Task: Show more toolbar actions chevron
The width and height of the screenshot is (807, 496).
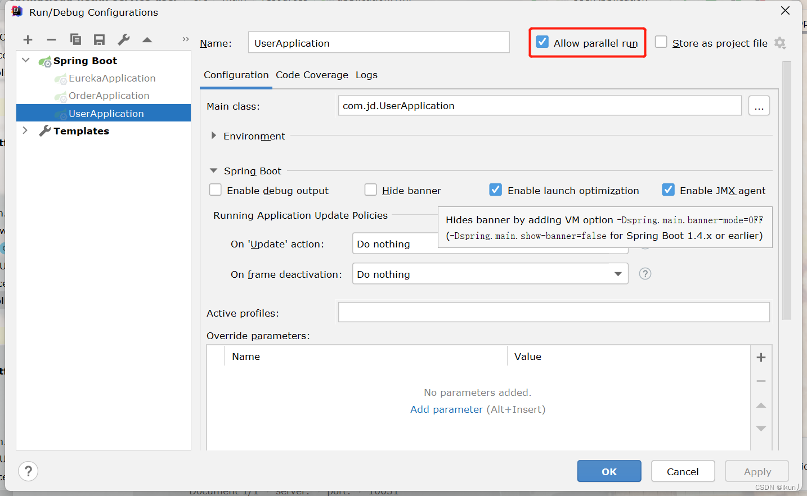Action: coord(186,39)
